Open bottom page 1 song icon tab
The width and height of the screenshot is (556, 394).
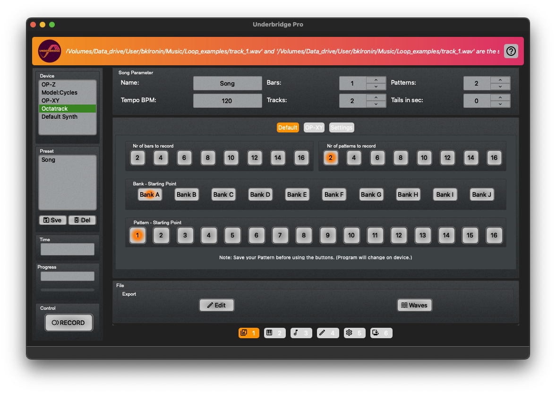[x=249, y=333]
